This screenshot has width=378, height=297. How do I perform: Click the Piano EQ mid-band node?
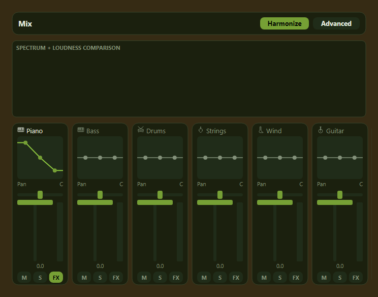coord(40,158)
